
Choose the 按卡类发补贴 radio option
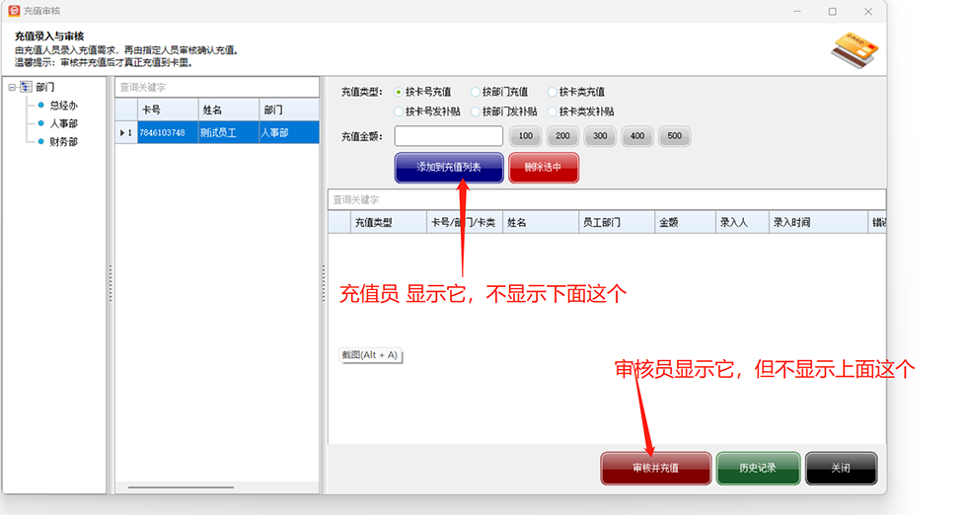click(x=553, y=111)
